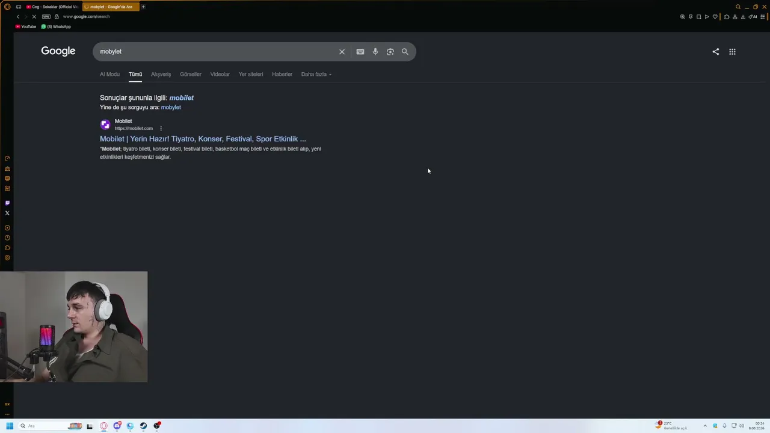770x433 pixels.
Task: Add page to bookmarks with heart icon
Action: (715, 17)
